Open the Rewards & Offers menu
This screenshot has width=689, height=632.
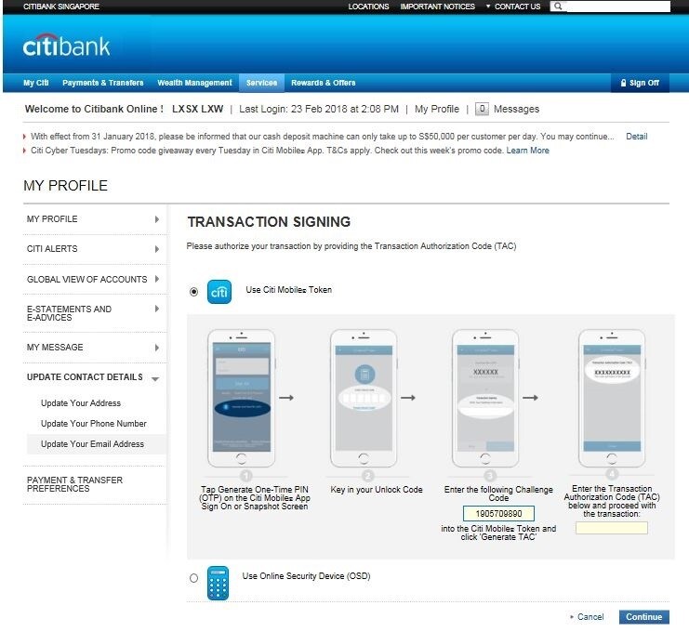pyautogui.click(x=323, y=83)
